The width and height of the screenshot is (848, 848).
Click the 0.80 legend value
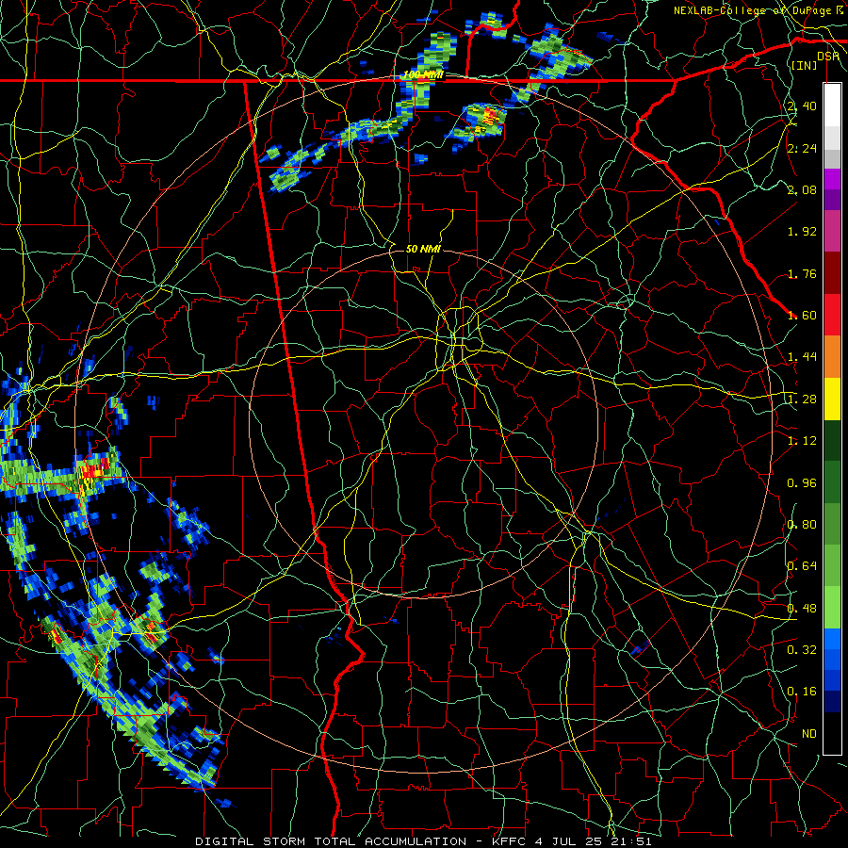tap(802, 525)
